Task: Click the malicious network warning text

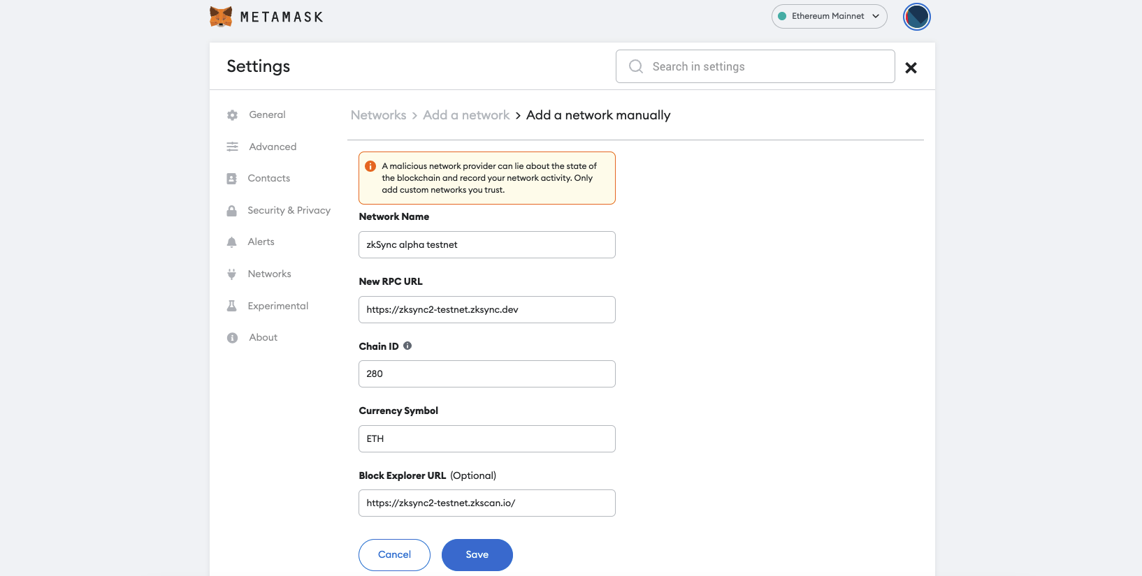Action: [489, 178]
